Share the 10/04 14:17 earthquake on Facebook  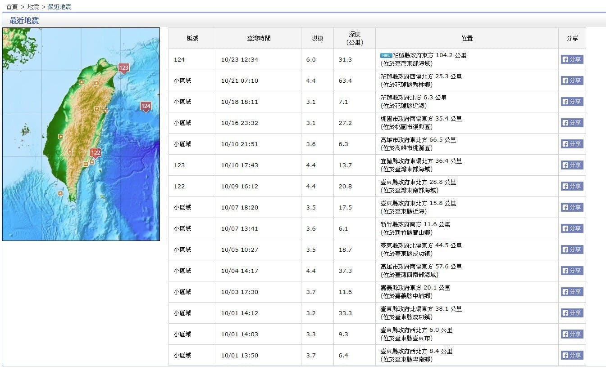(x=572, y=271)
